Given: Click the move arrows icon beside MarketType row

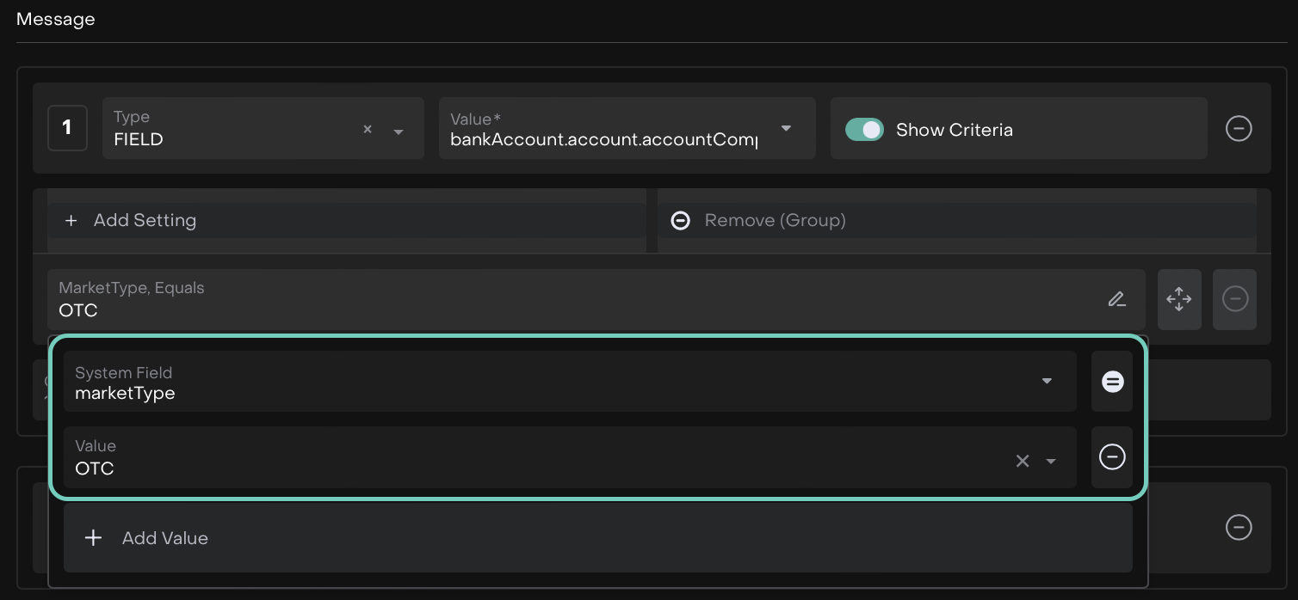Looking at the screenshot, I should (1178, 299).
